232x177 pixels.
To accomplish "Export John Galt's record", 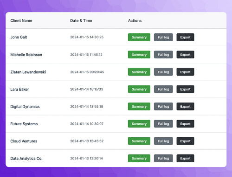I will [x=185, y=37].
